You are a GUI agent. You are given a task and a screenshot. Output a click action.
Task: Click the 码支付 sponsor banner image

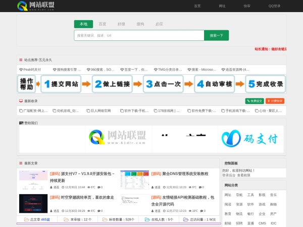[x=250, y=138]
